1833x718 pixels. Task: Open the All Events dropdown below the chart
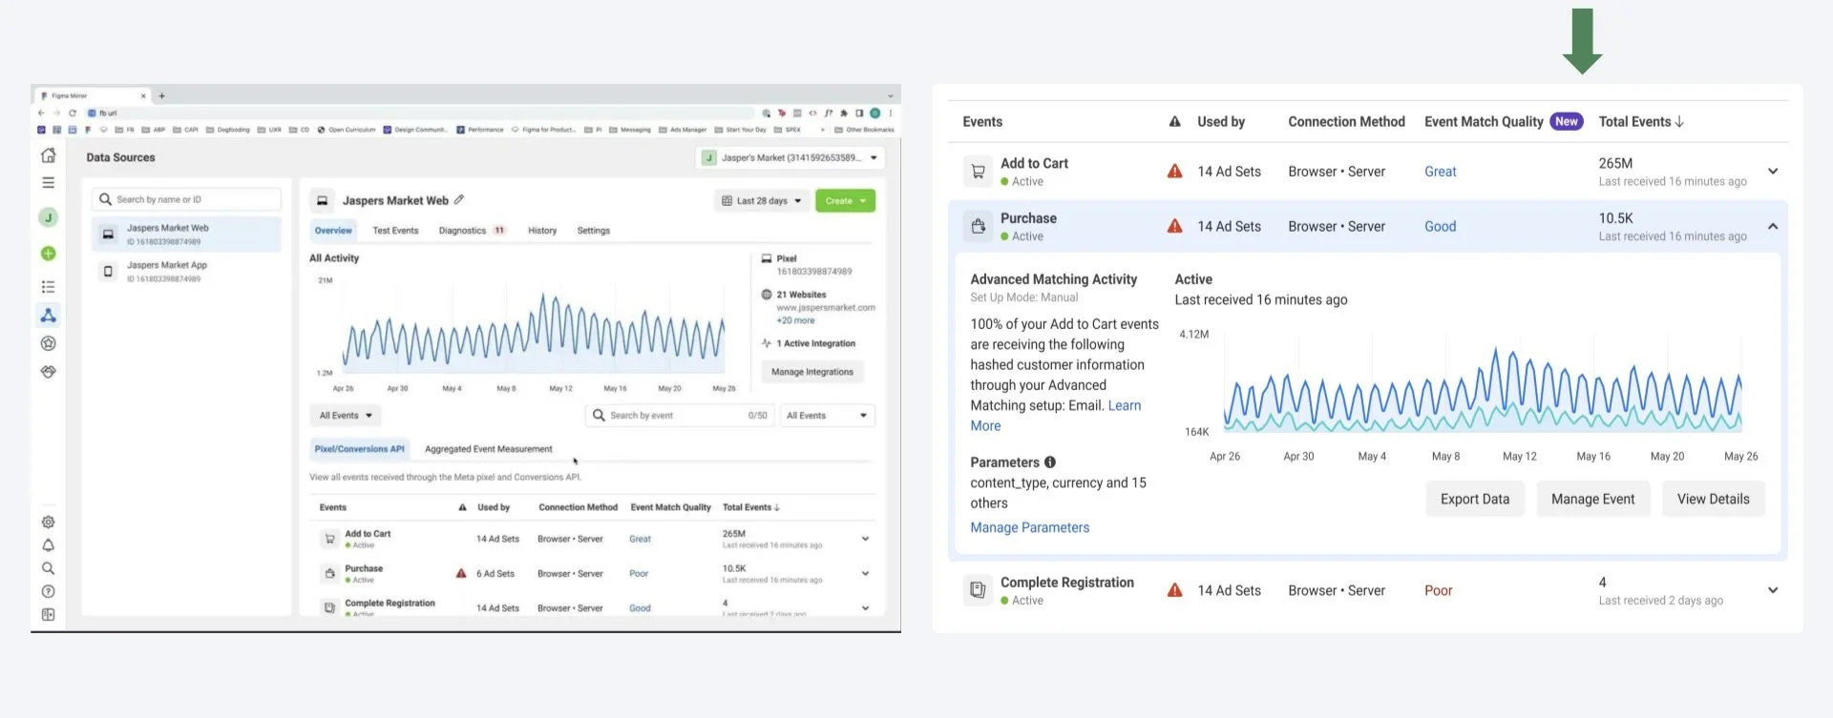tap(346, 416)
